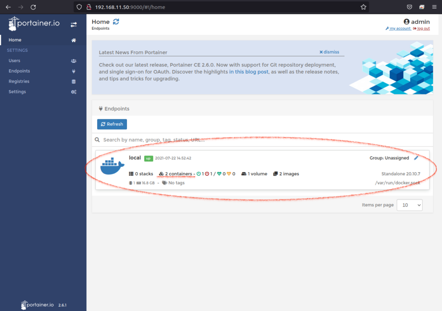This screenshot has width=442, height=311.
Task: Click the 'No tags' label
Action: [x=174, y=183]
